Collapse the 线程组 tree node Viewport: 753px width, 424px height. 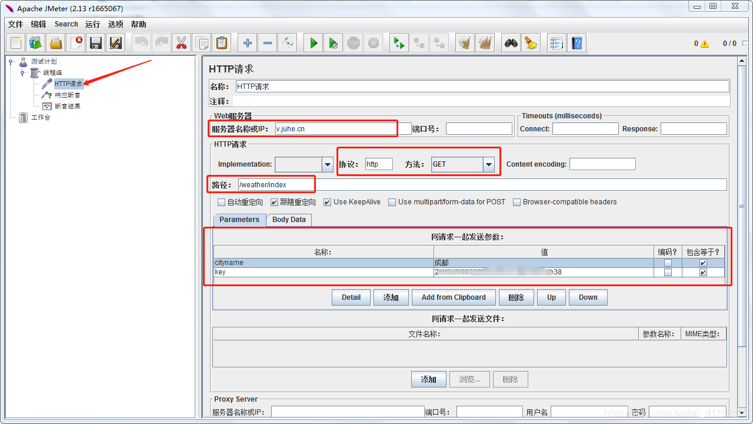[23, 73]
